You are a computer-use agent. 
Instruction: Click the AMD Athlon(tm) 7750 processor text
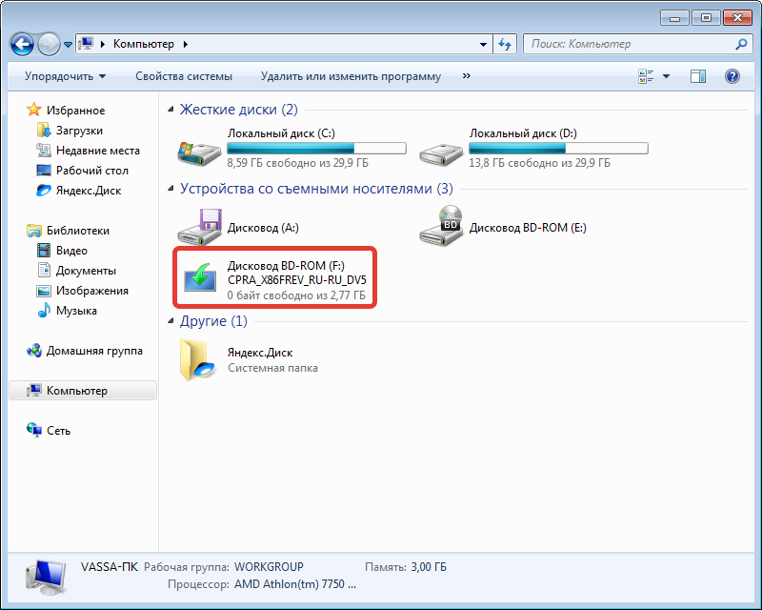(x=295, y=583)
